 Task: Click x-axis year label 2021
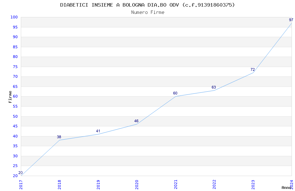click(176, 185)
